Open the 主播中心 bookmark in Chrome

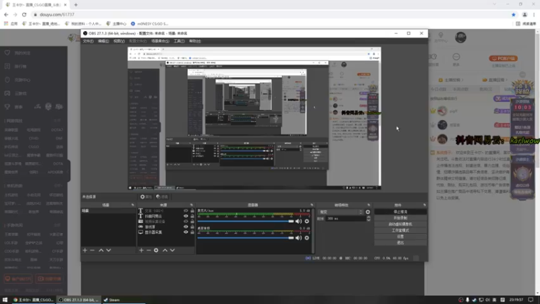[116, 24]
